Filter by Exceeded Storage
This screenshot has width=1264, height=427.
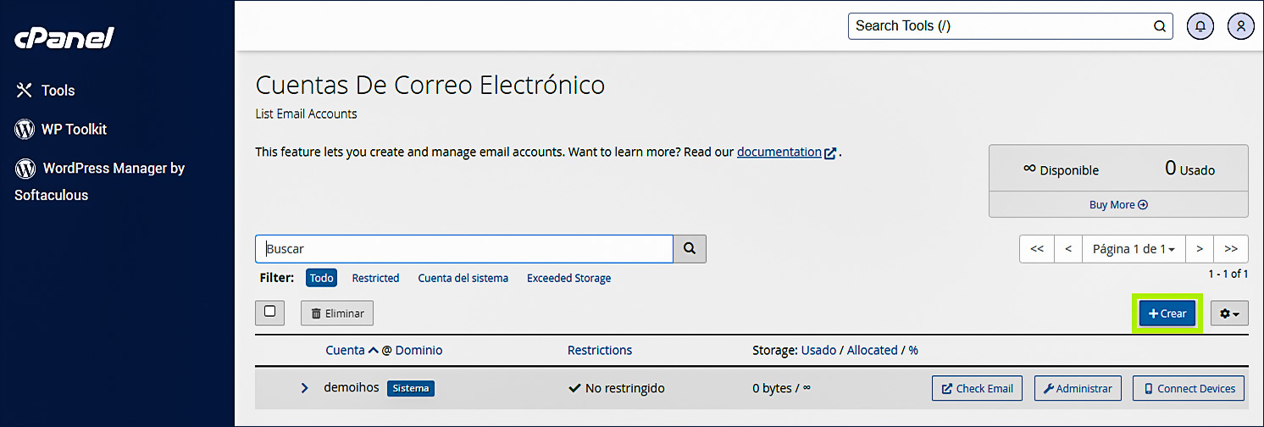[568, 278]
